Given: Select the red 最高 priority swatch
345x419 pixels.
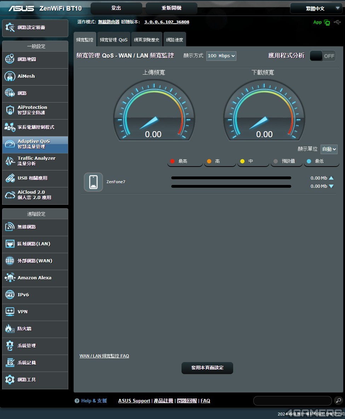Looking at the screenshot, I should click(172, 161).
